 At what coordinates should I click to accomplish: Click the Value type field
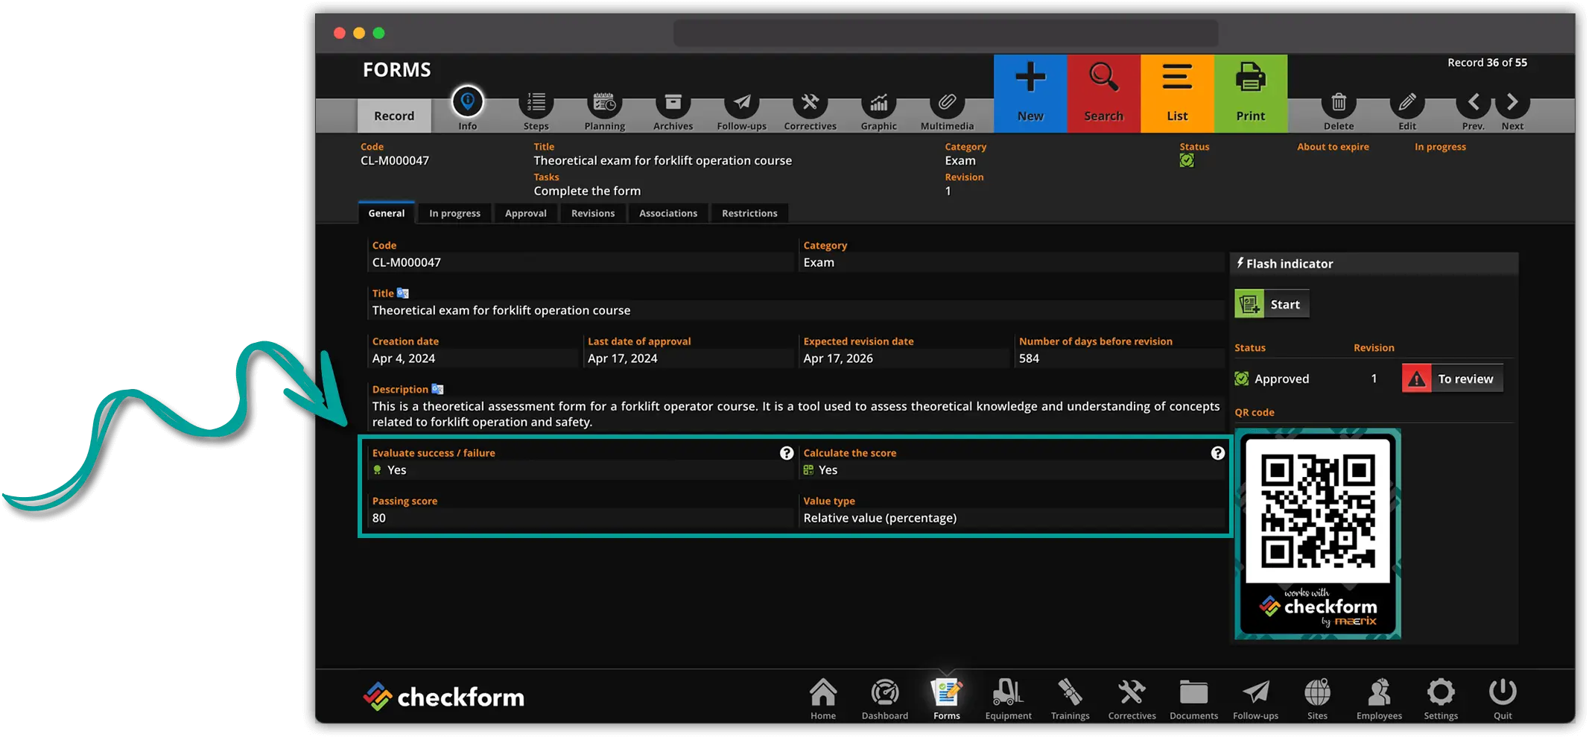[x=1012, y=518]
